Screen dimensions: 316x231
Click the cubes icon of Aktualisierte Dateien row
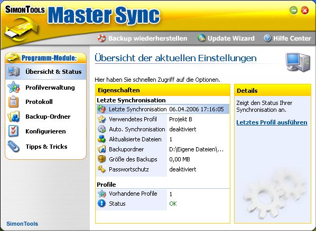pyautogui.click(x=102, y=139)
